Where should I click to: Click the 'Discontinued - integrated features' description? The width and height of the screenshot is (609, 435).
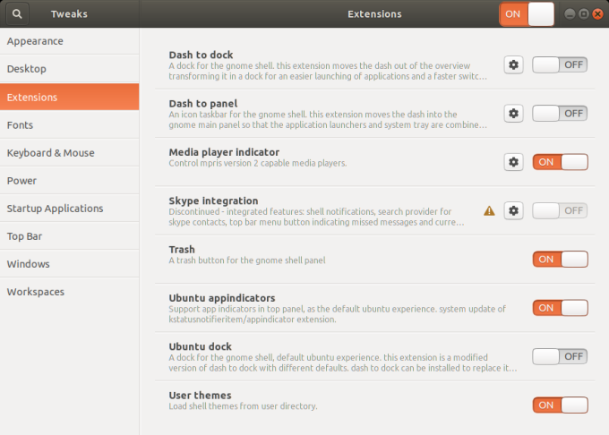316,217
